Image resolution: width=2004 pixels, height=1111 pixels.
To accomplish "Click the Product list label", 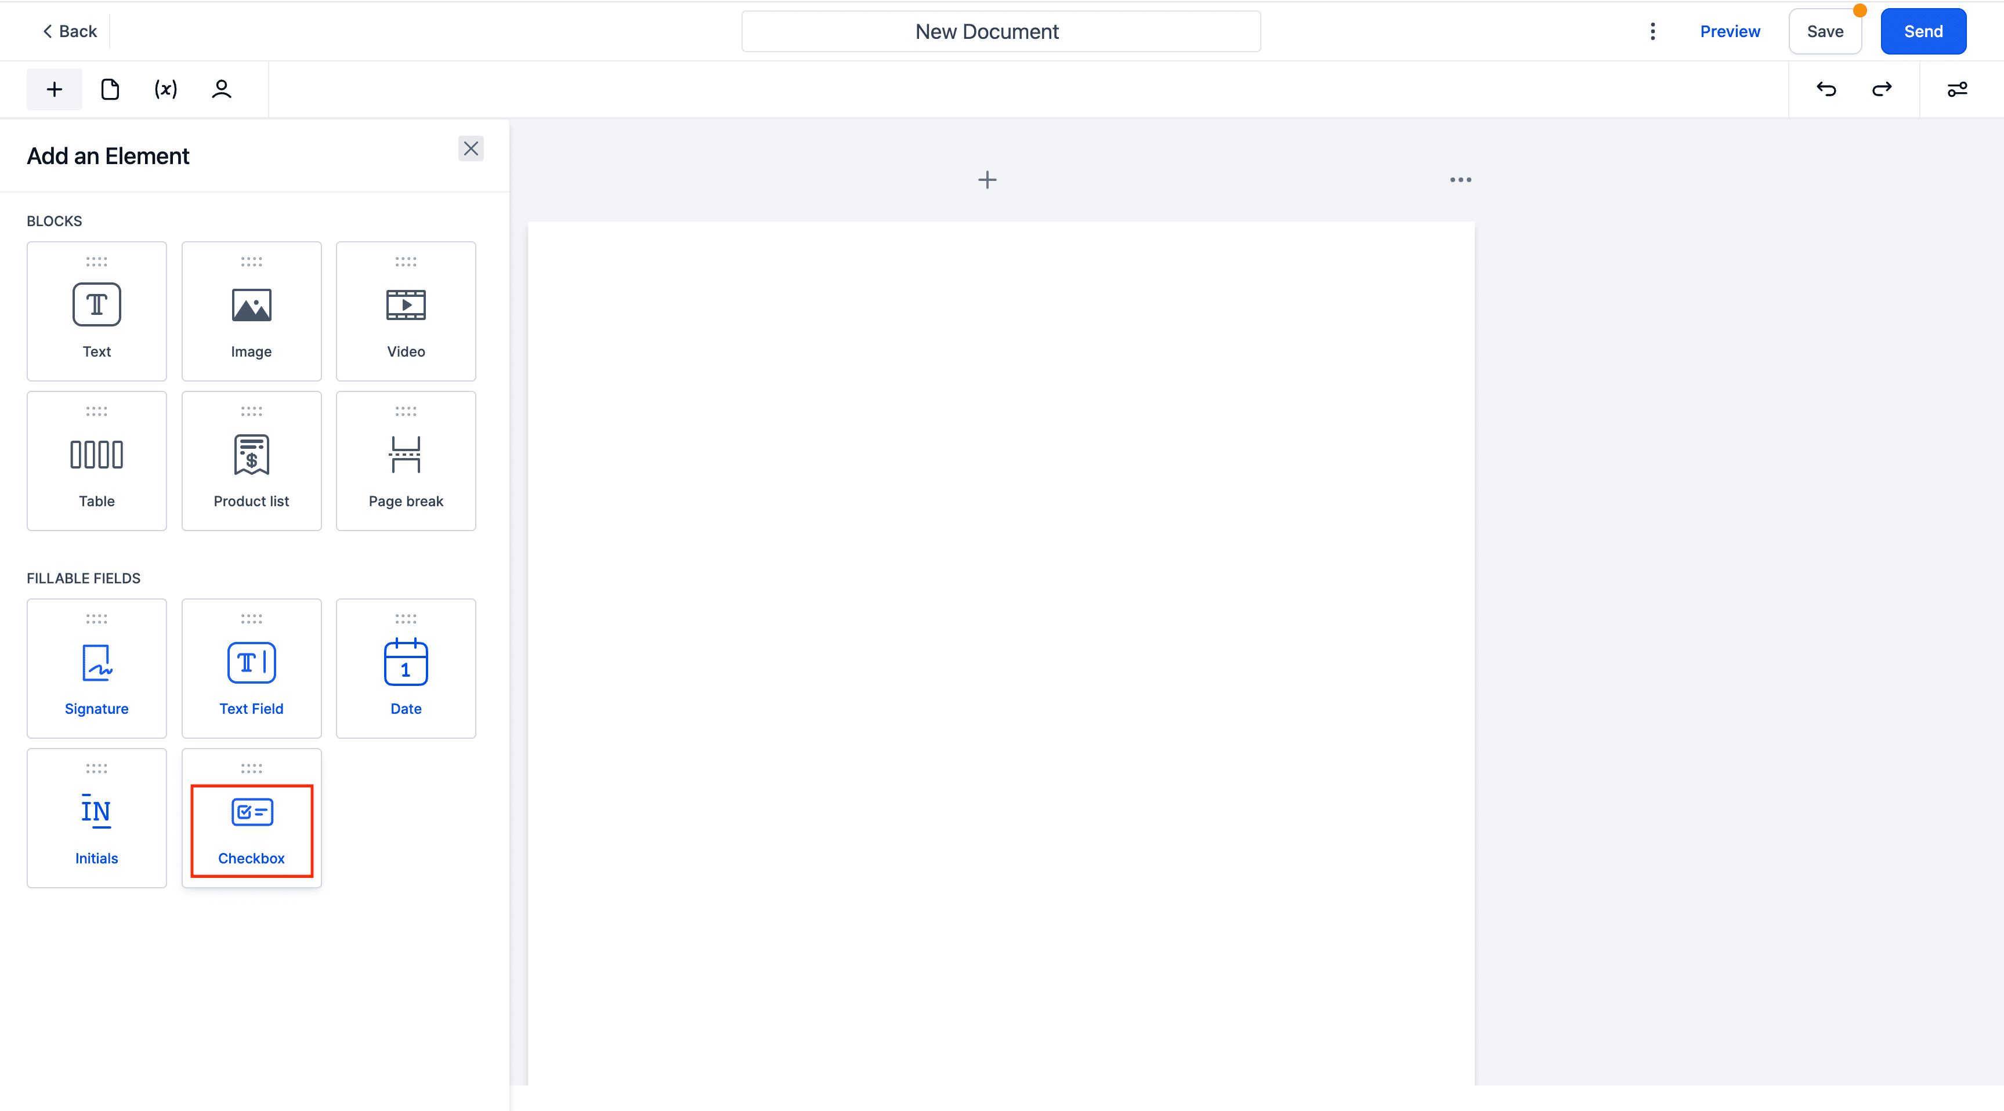I will (x=251, y=502).
